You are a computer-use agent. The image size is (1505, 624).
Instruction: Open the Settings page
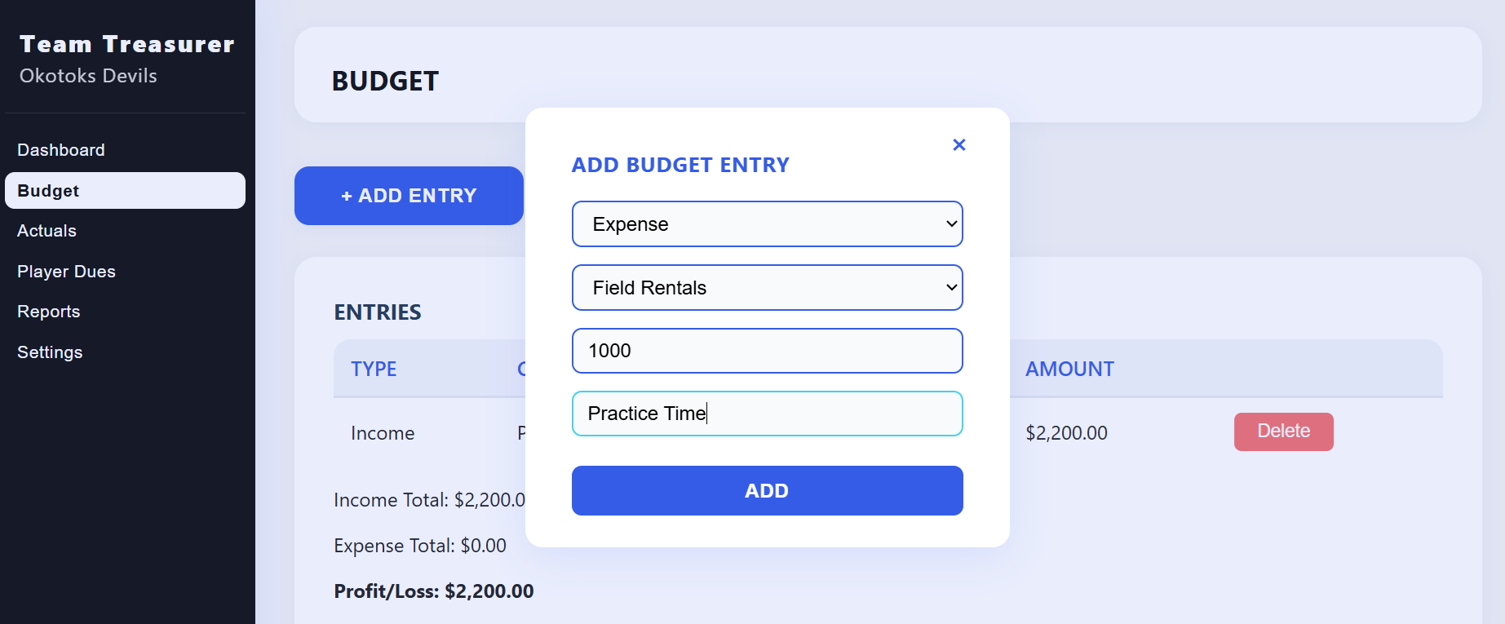(50, 352)
